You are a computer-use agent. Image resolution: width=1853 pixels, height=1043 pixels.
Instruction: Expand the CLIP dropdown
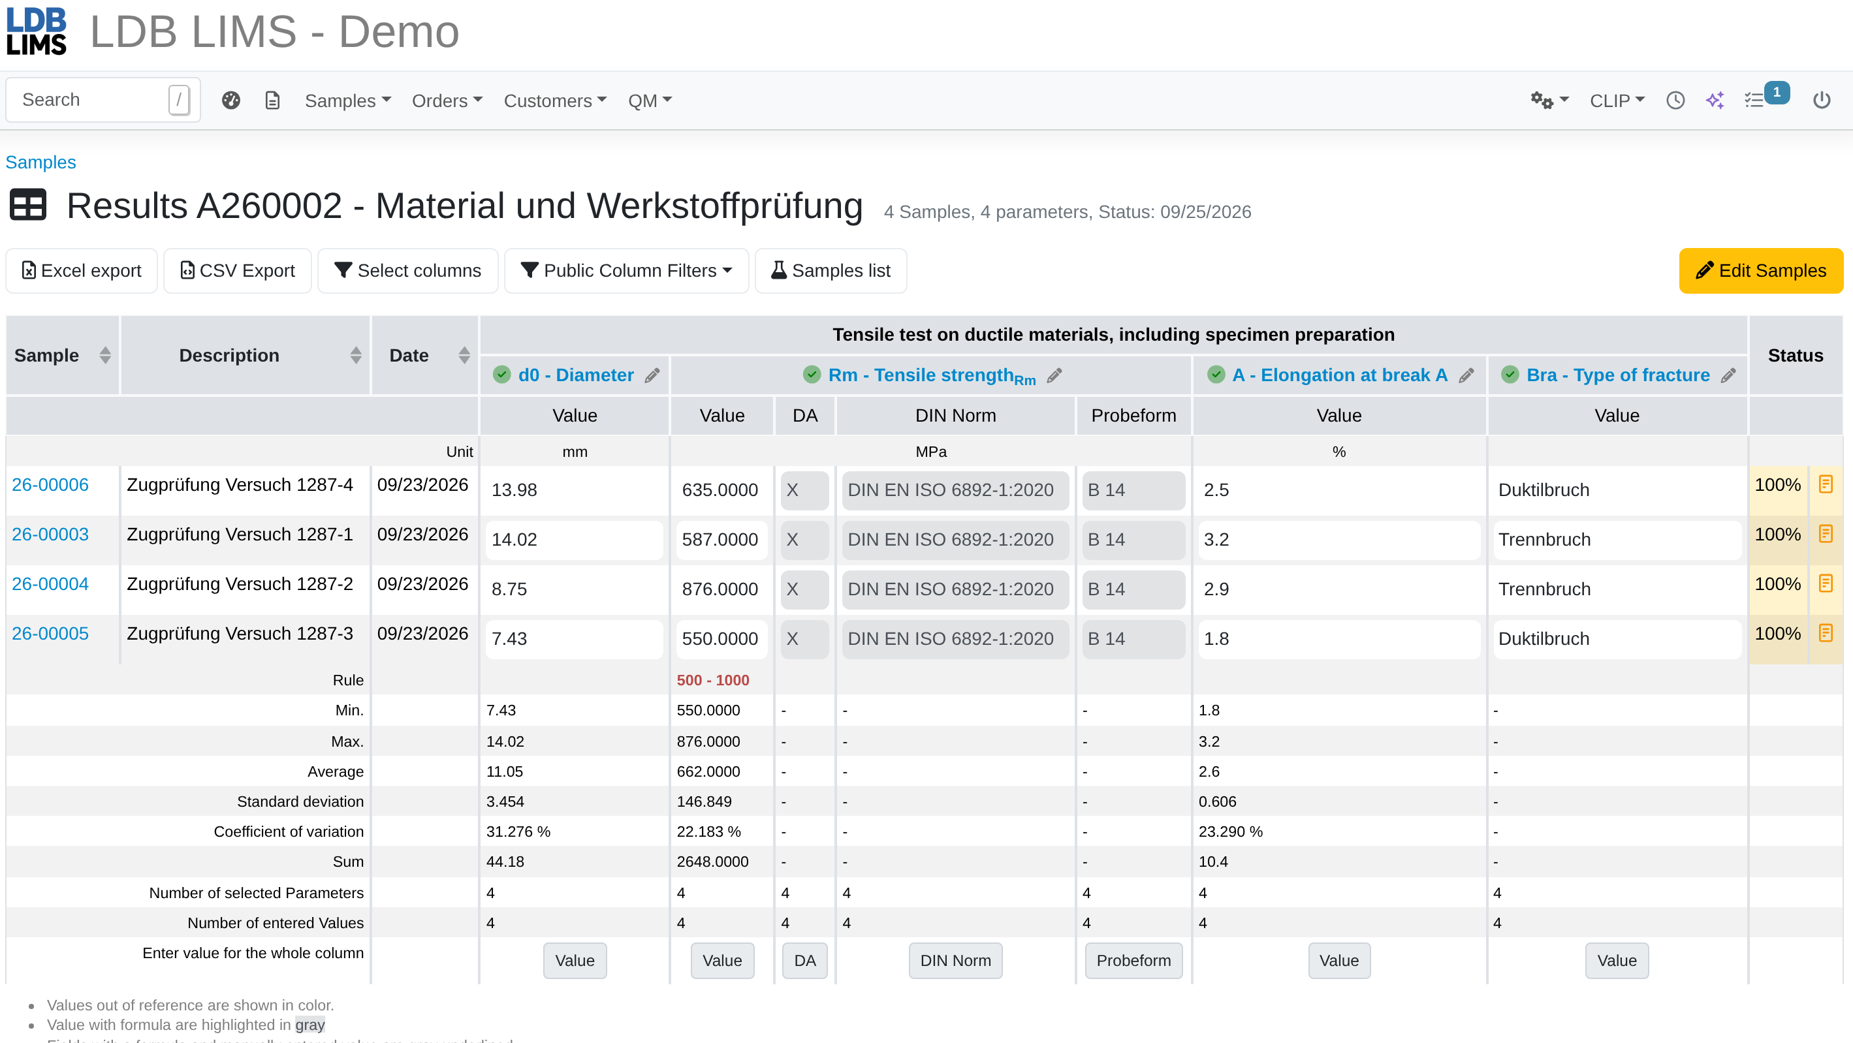tap(1617, 101)
